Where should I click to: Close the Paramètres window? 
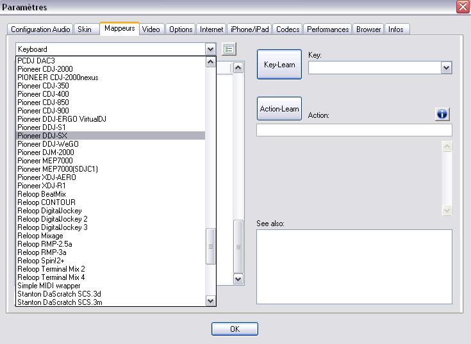(x=463, y=7)
